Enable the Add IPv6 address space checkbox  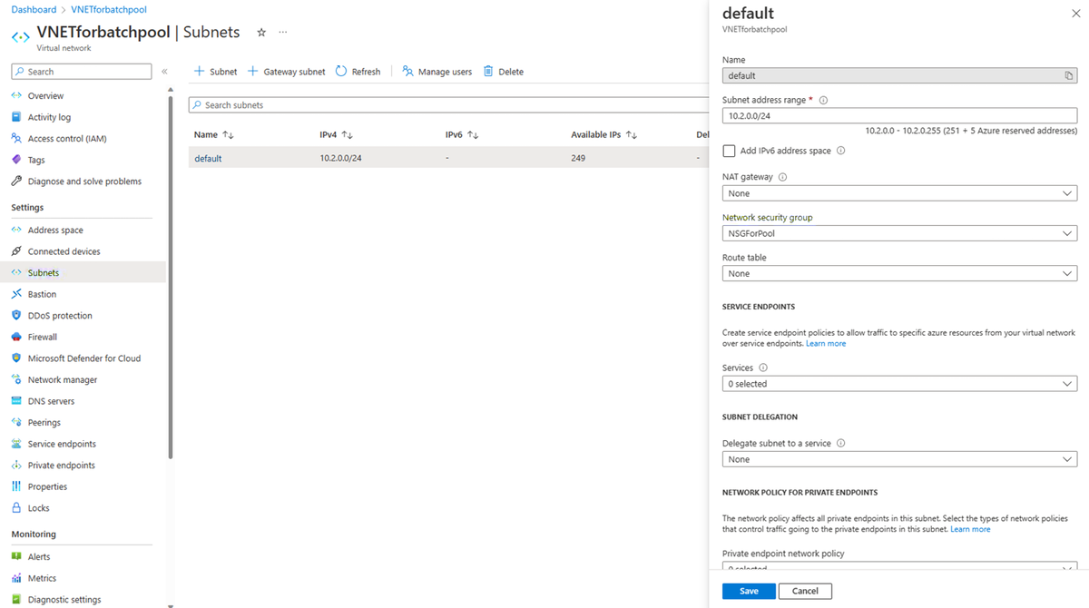tap(729, 151)
